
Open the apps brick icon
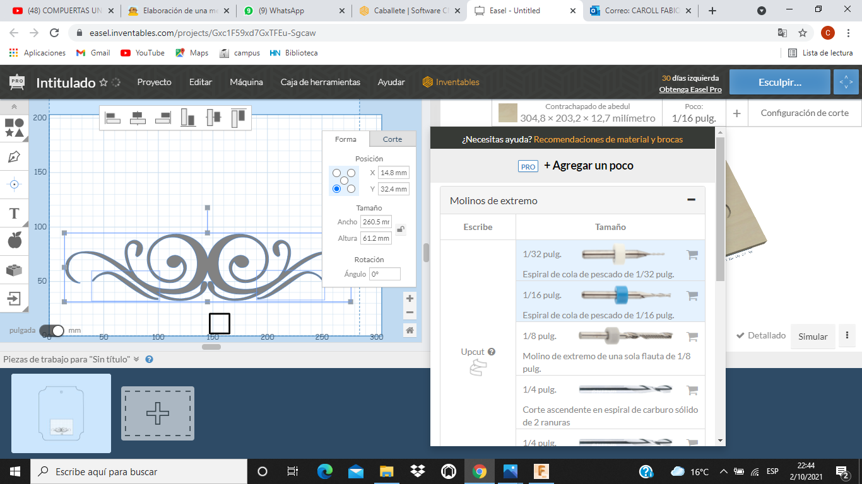tap(15, 270)
